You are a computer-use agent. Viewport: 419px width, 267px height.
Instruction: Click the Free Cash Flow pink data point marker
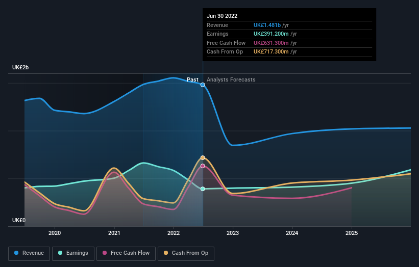pyautogui.click(x=203, y=166)
